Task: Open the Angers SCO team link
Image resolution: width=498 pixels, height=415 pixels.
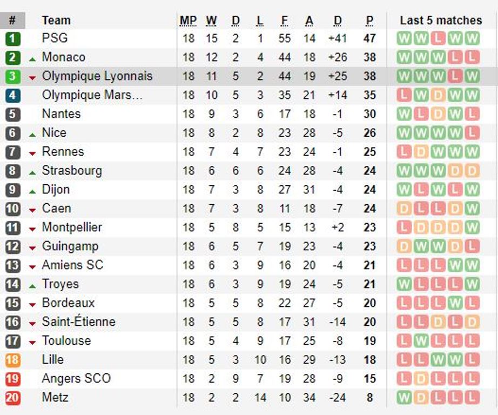Action: tap(76, 378)
